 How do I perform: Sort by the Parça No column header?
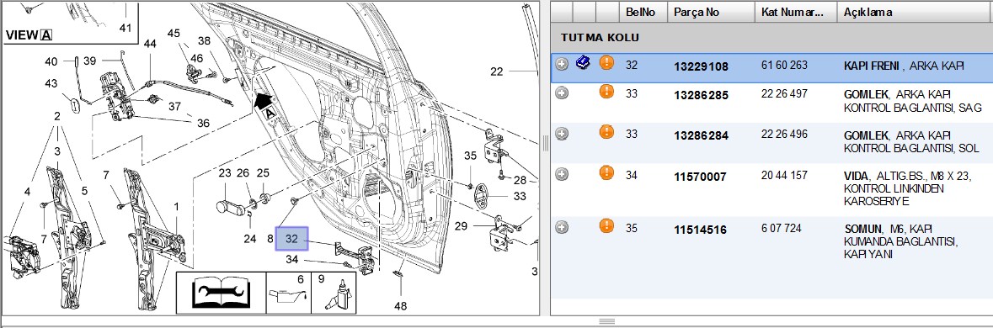pyautogui.click(x=711, y=12)
